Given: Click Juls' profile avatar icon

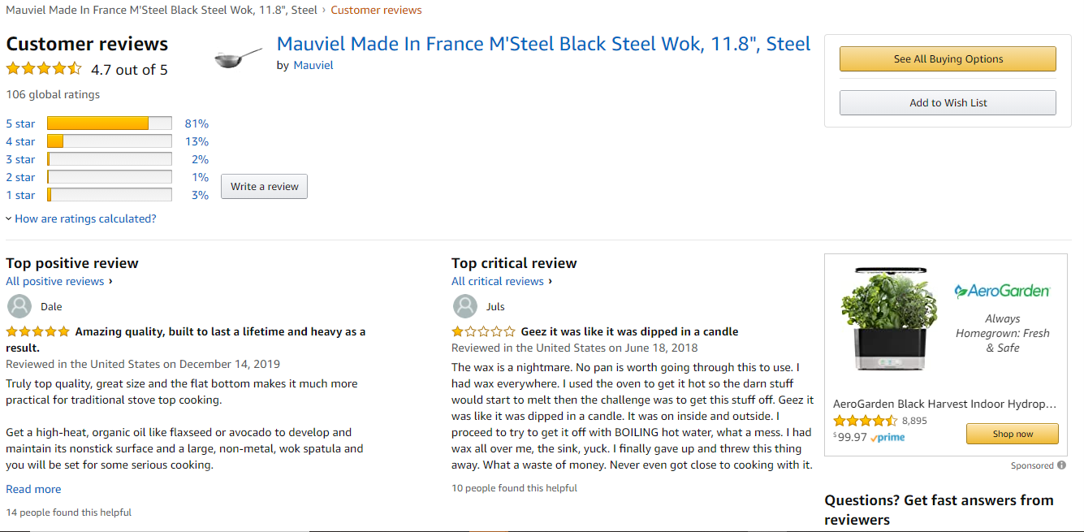Looking at the screenshot, I should coord(464,306).
